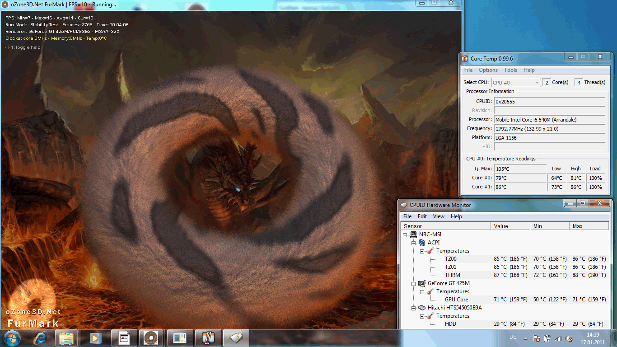Click the NBC-MSI computer icon

point(413,234)
